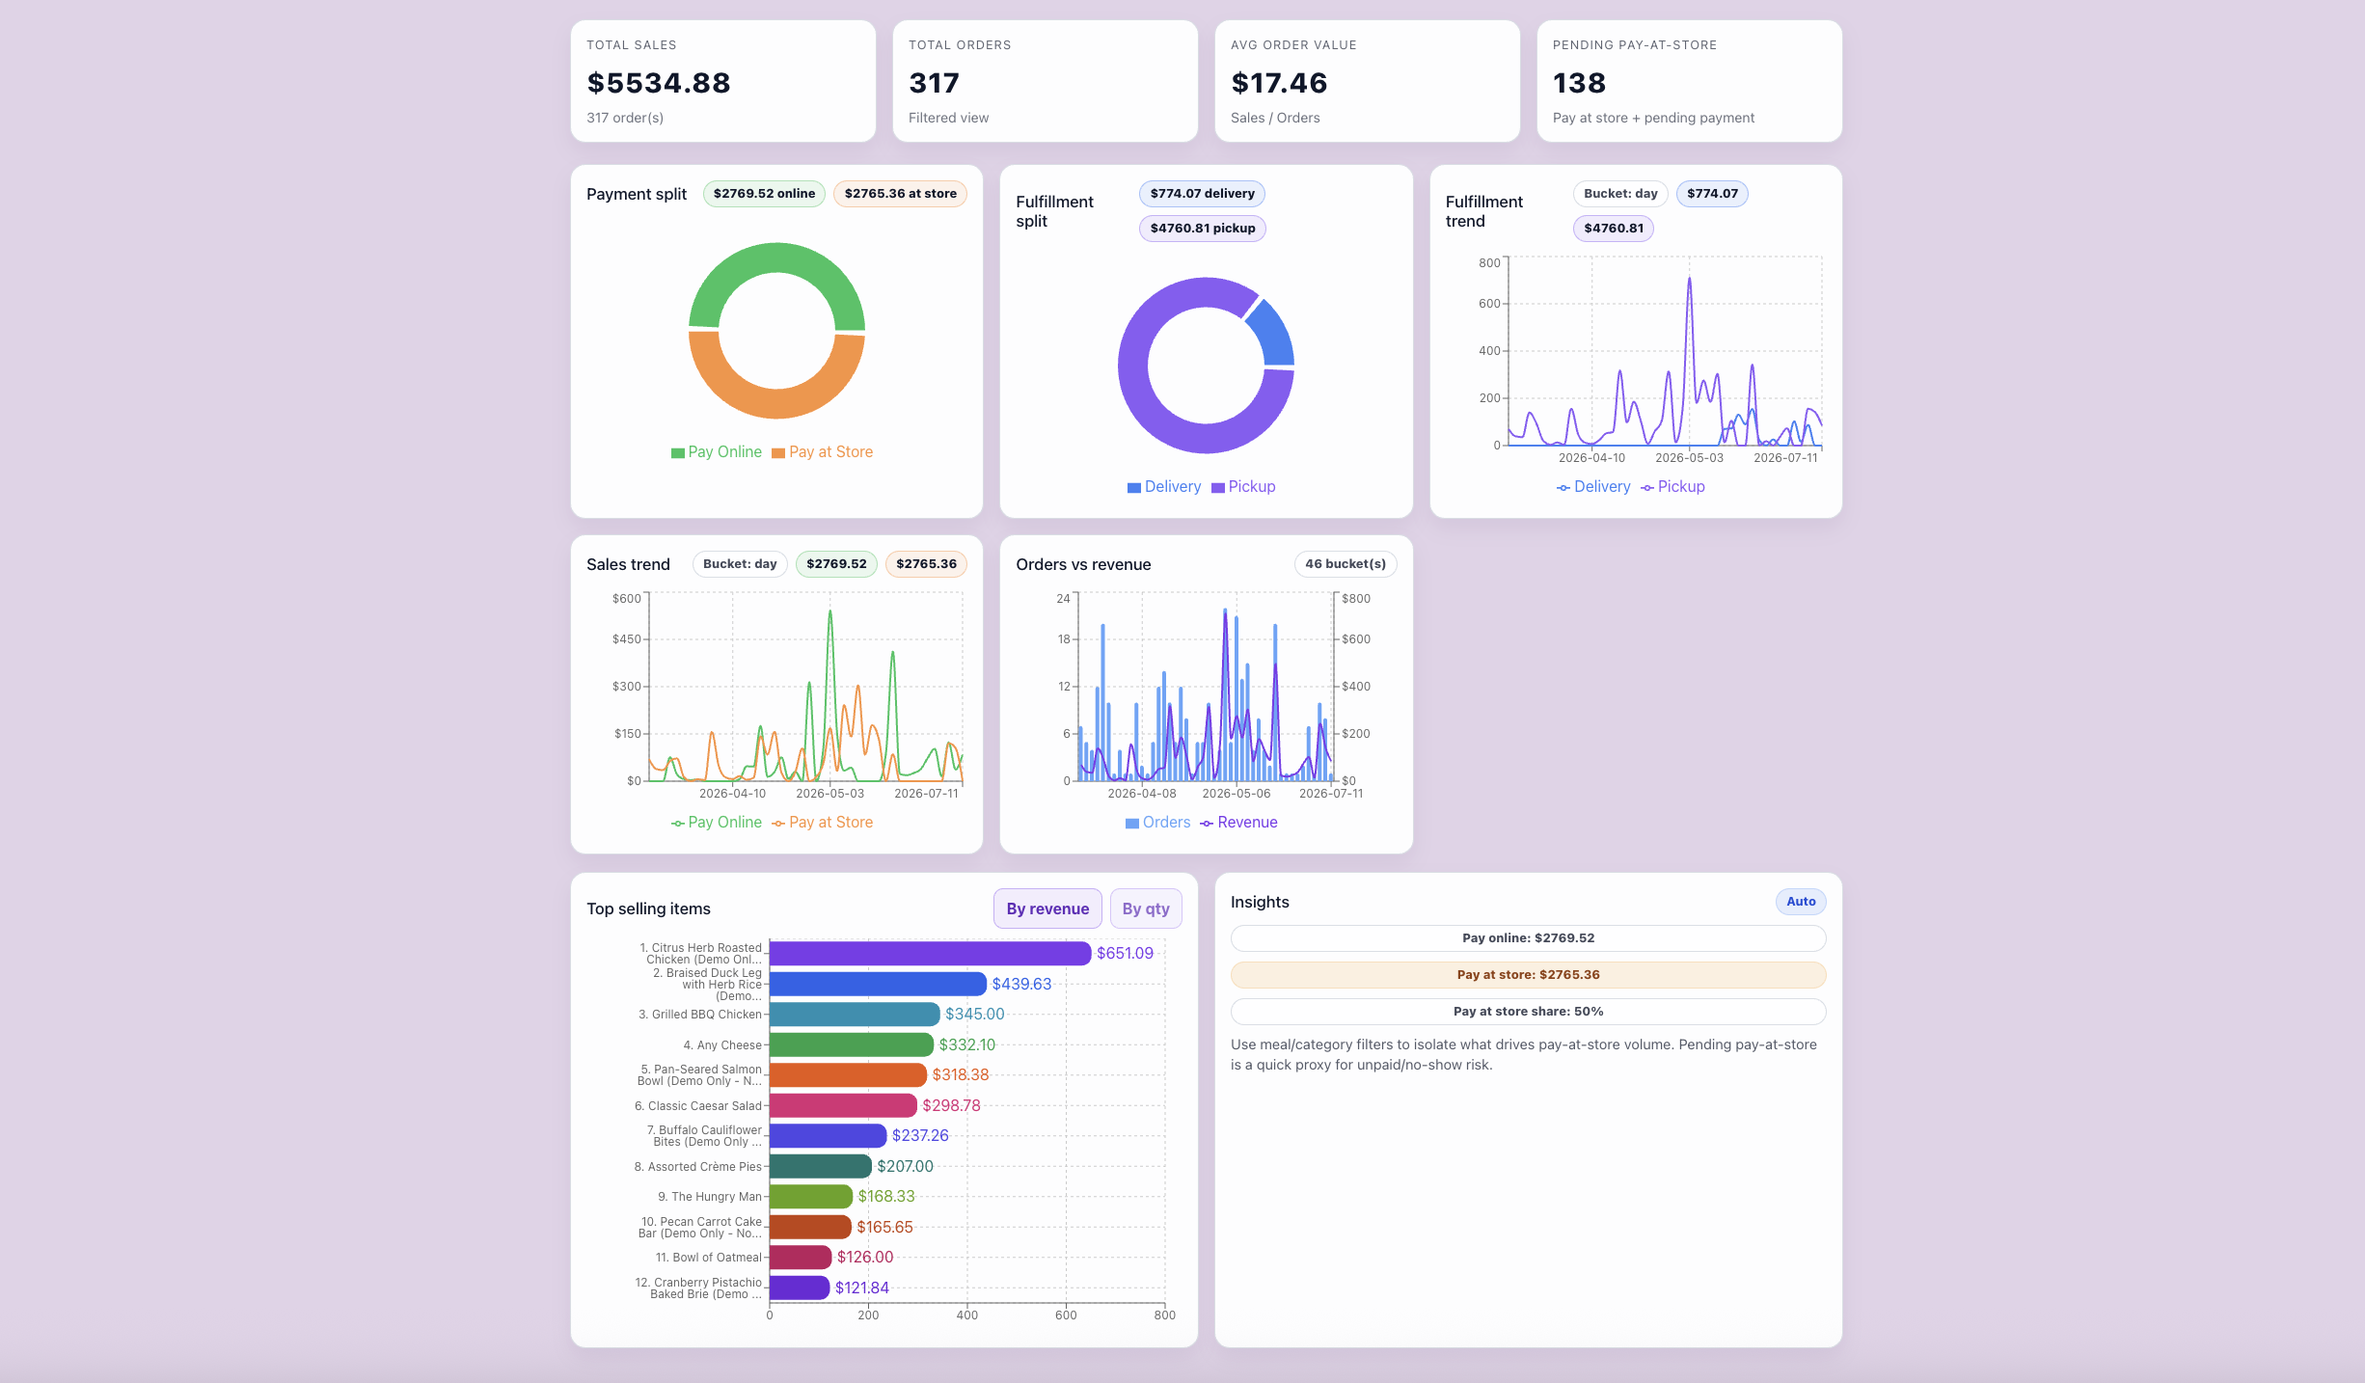Toggle Revenue legend in Orders vs revenue

(1238, 822)
